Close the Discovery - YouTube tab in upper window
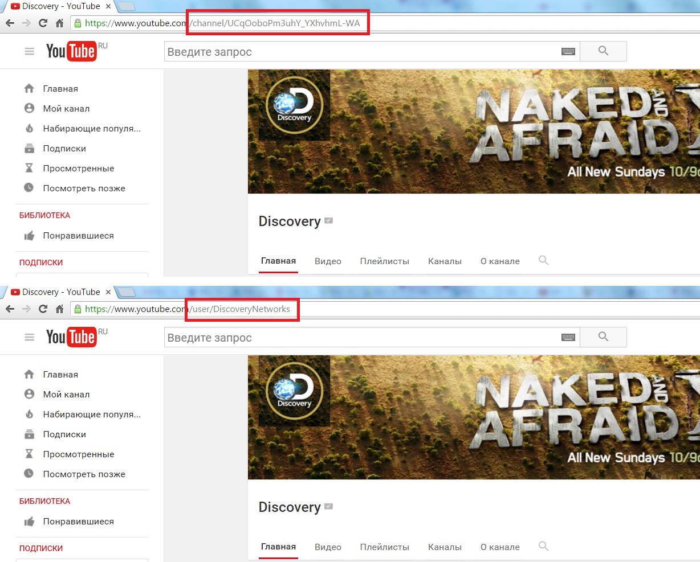The width and height of the screenshot is (700, 562). (108, 6)
